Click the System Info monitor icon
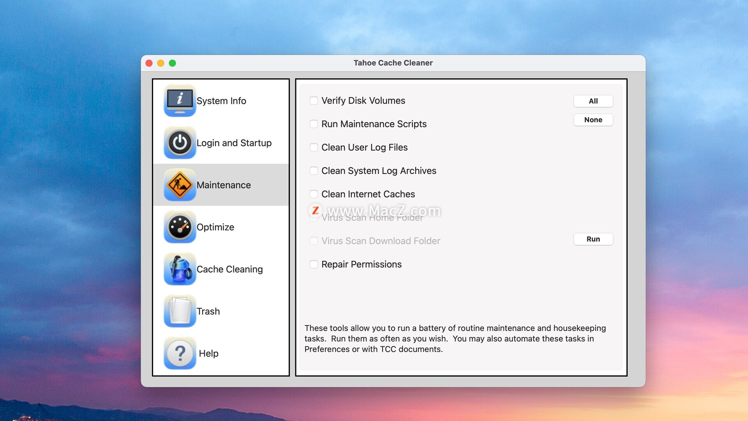 click(x=180, y=101)
